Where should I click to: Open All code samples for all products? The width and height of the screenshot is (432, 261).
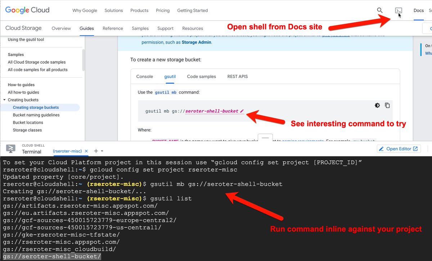[x=38, y=70]
